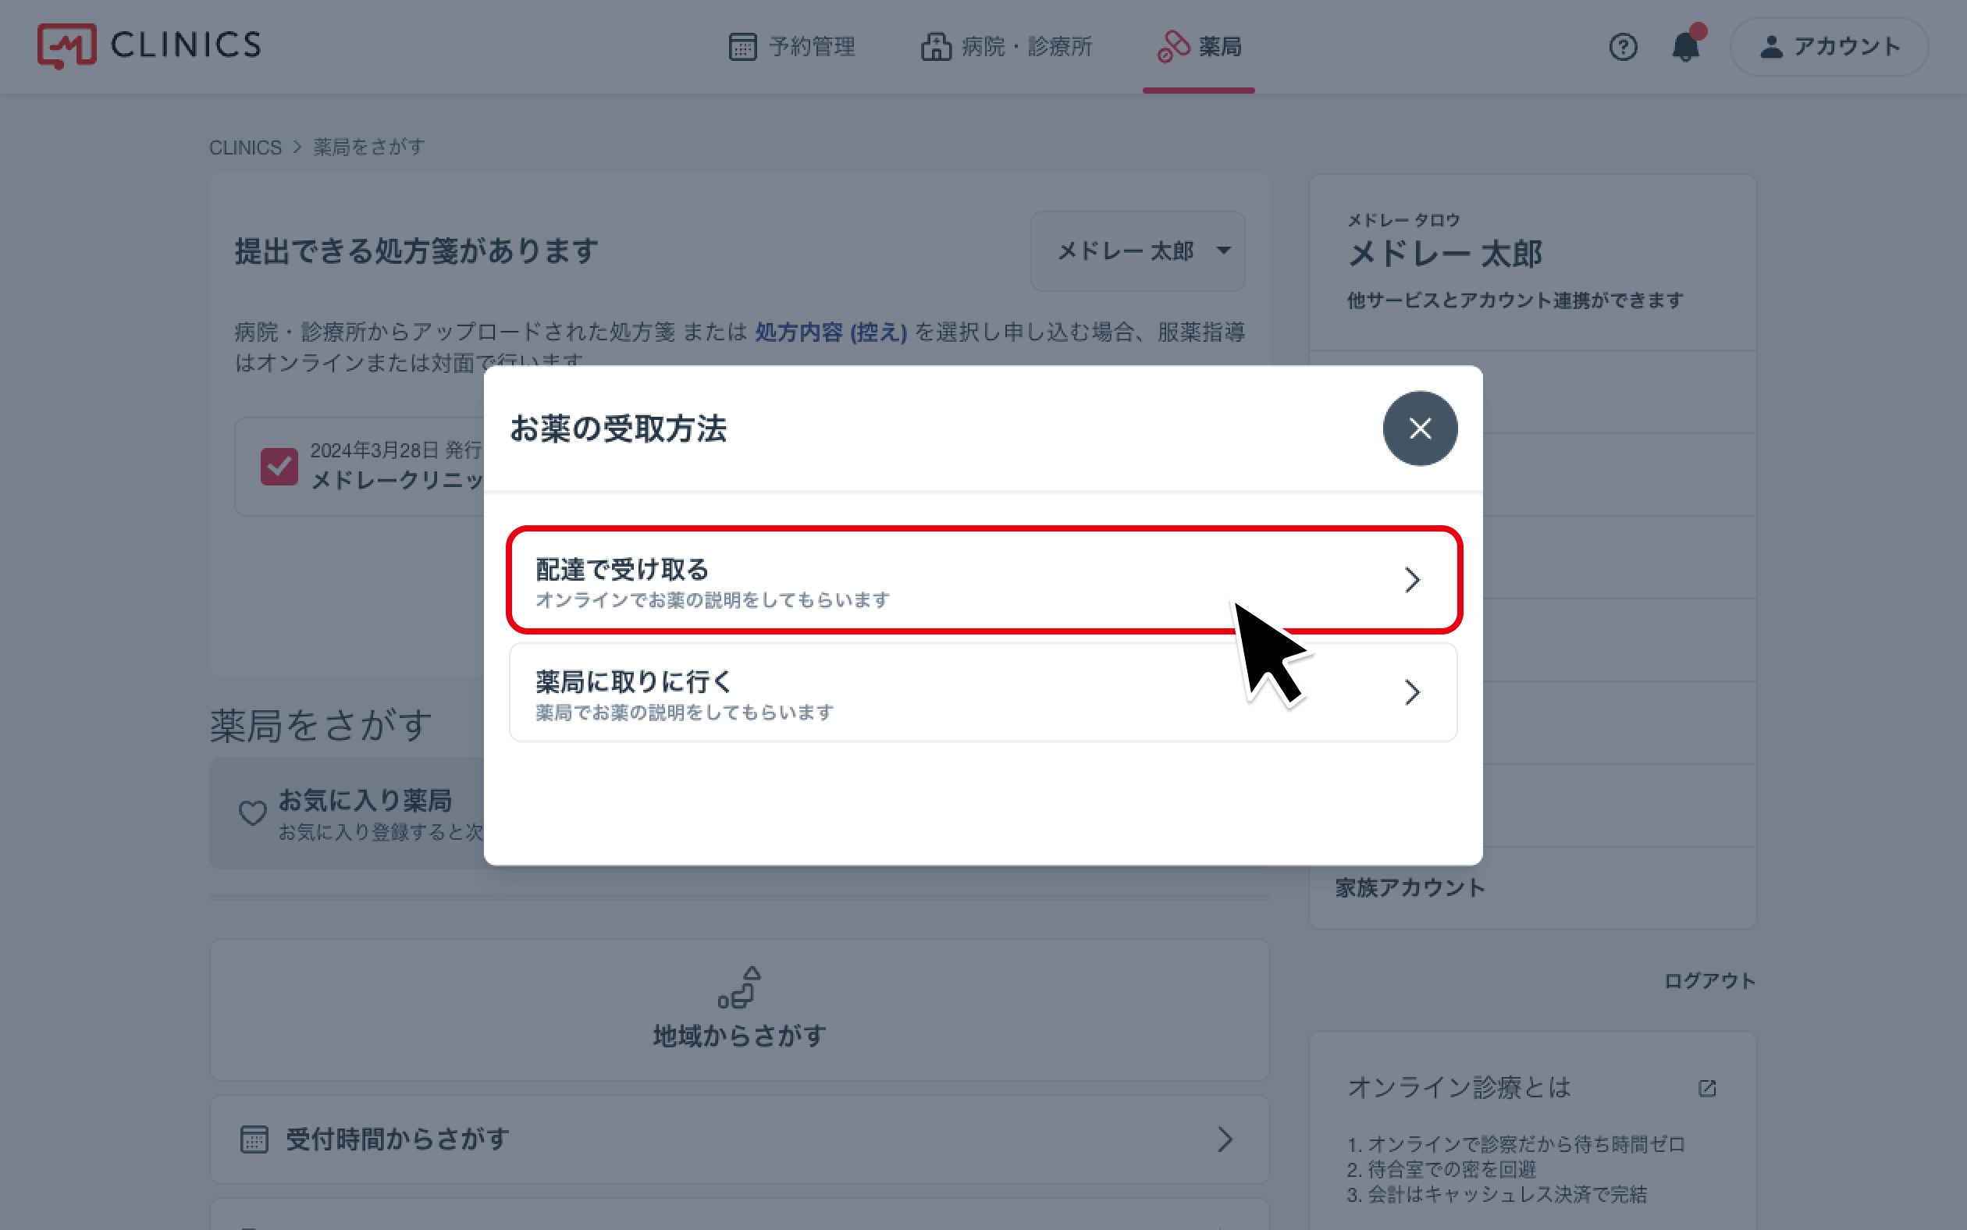The image size is (1967, 1230).
Task: Open the 病院・診療所 tab
Action: [1006, 46]
